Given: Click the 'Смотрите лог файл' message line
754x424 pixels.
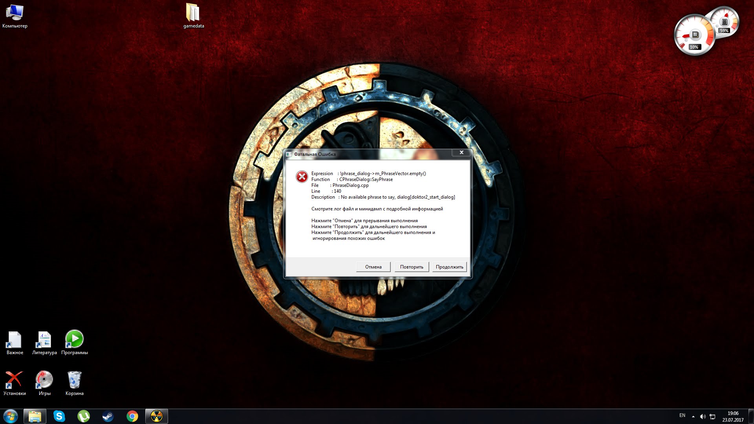Looking at the screenshot, I should point(377,209).
